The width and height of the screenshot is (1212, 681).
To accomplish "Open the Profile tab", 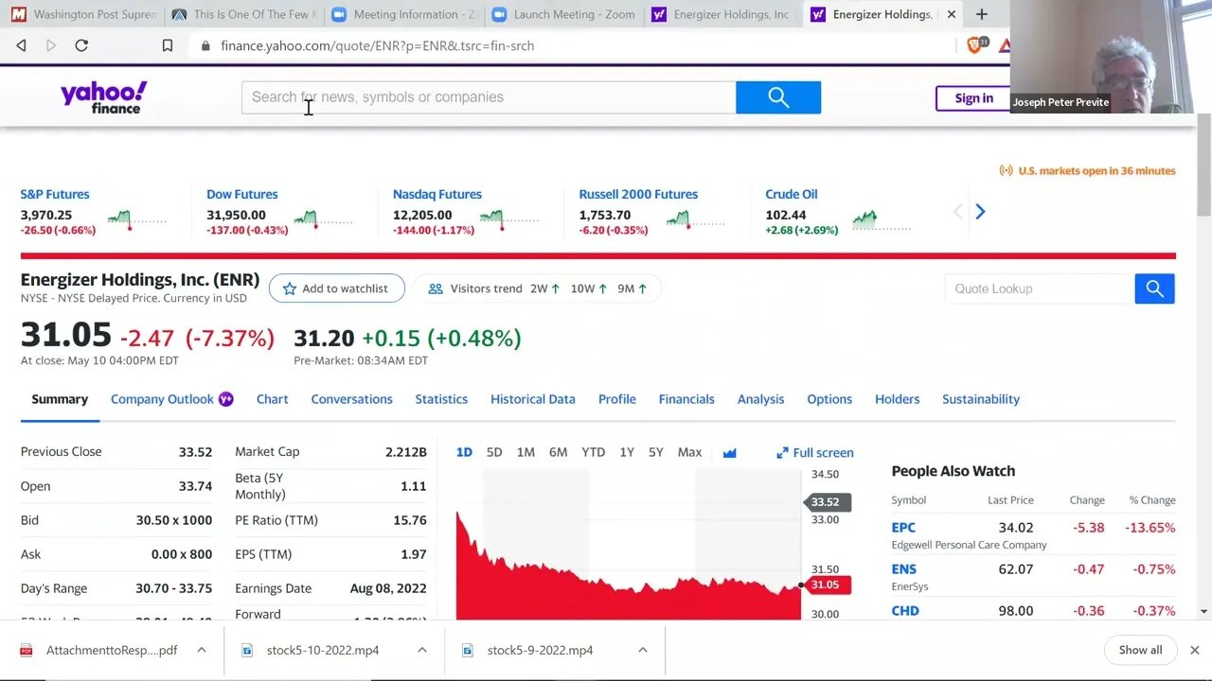I will coord(616,399).
